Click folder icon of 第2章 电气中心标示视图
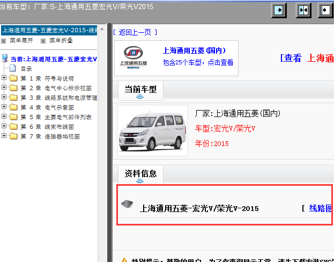Viewport: 334px width, 262px height. (13, 88)
